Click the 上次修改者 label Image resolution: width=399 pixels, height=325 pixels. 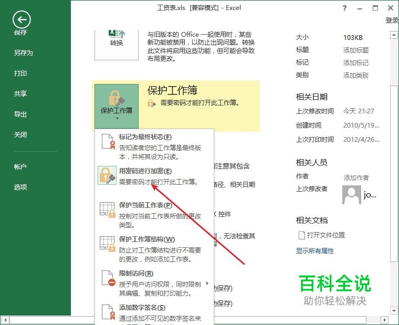312,189
